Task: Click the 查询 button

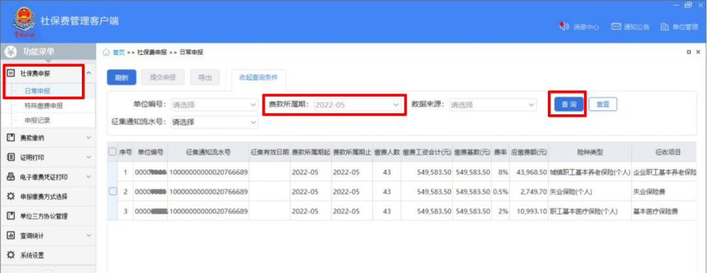Action: (x=569, y=104)
